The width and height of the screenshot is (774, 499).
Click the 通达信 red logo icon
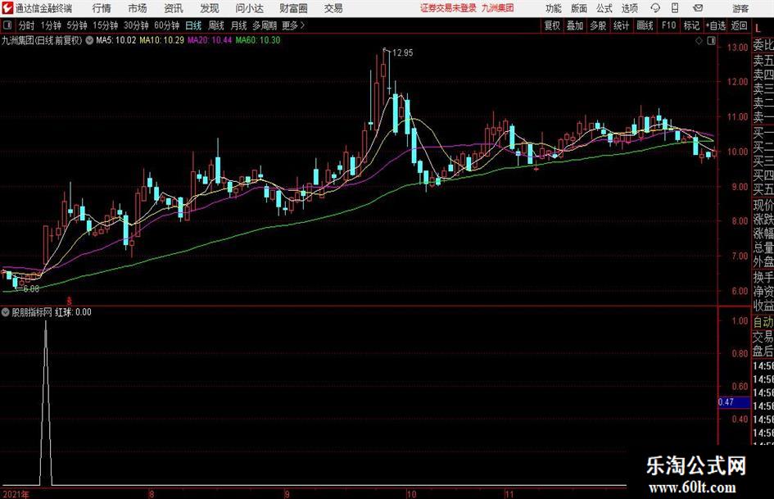(x=7, y=8)
